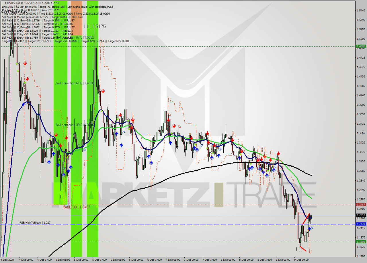The height and width of the screenshot is (263, 367).
Task: Click the 1.2985 price axis label
Action: (361, 171)
